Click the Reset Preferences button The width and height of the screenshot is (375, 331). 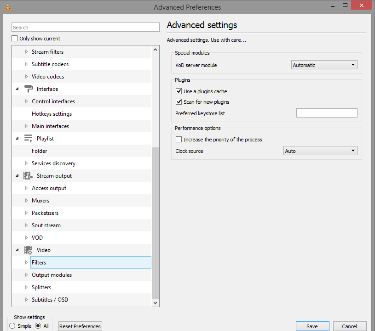tap(80, 326)
